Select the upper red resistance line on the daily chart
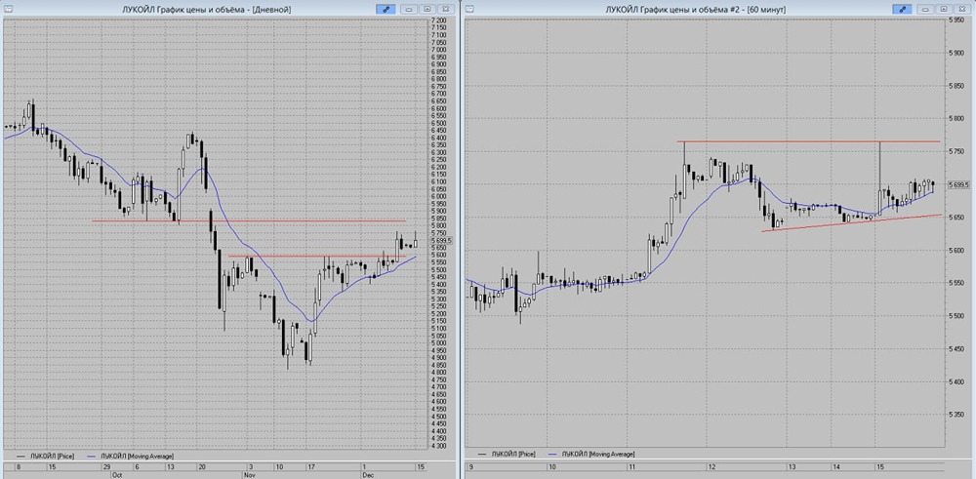This screenshot has width=976, height=479. tap(249, 220)
